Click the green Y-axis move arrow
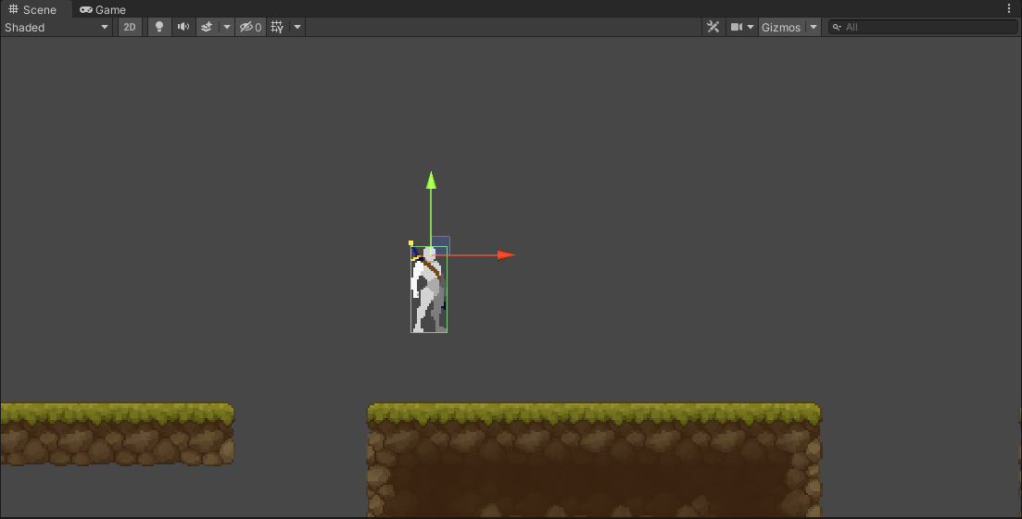Viewport: 1022px width, 519px height. click(431, 180)
